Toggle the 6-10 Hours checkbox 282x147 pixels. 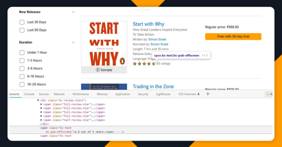coord(22,77)
